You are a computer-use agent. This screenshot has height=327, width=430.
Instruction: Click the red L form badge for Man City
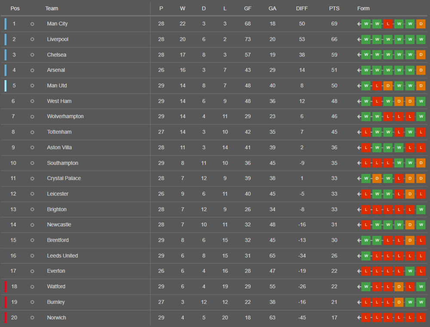point(388,24)
